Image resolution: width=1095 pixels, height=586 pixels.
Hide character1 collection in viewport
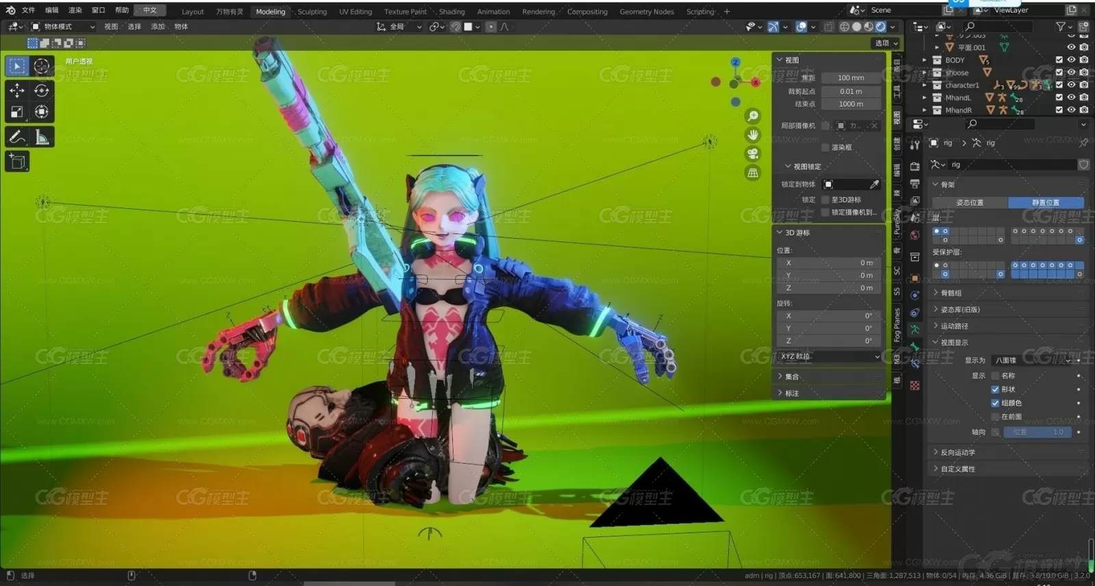pyautogui.click(x=1072, y=85)
